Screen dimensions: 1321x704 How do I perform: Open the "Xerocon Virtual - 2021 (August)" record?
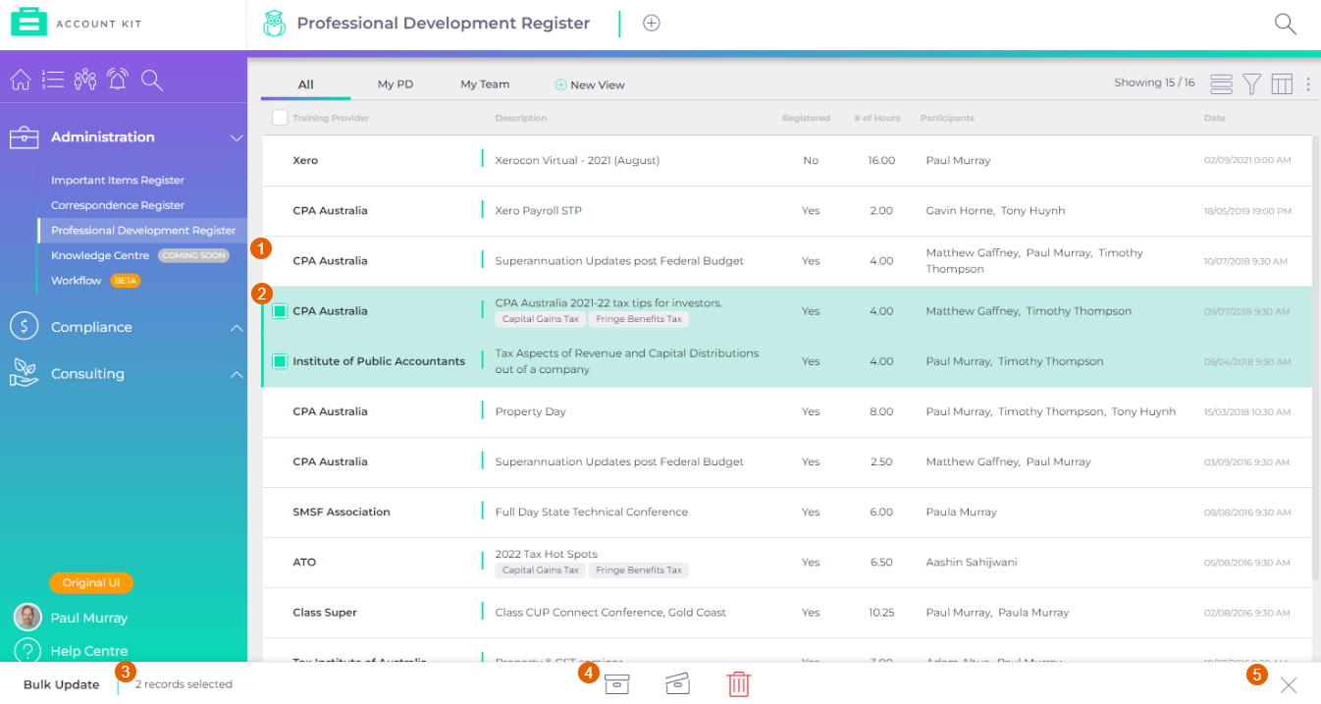[x=577, y=160]
